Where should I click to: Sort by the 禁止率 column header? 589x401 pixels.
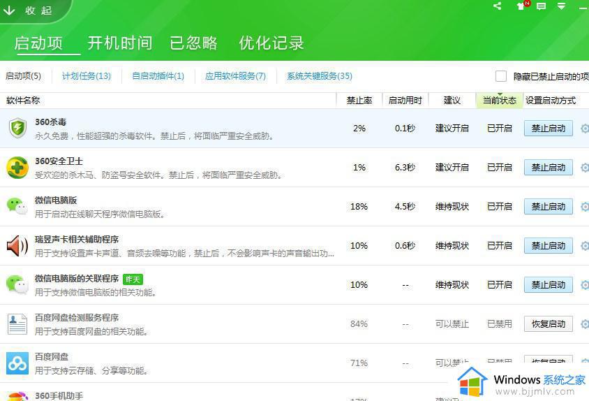[x=359, y=101]
